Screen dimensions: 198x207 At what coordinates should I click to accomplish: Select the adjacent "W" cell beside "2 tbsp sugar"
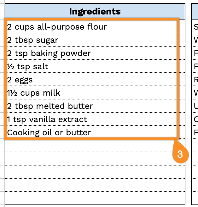point(195,40)
